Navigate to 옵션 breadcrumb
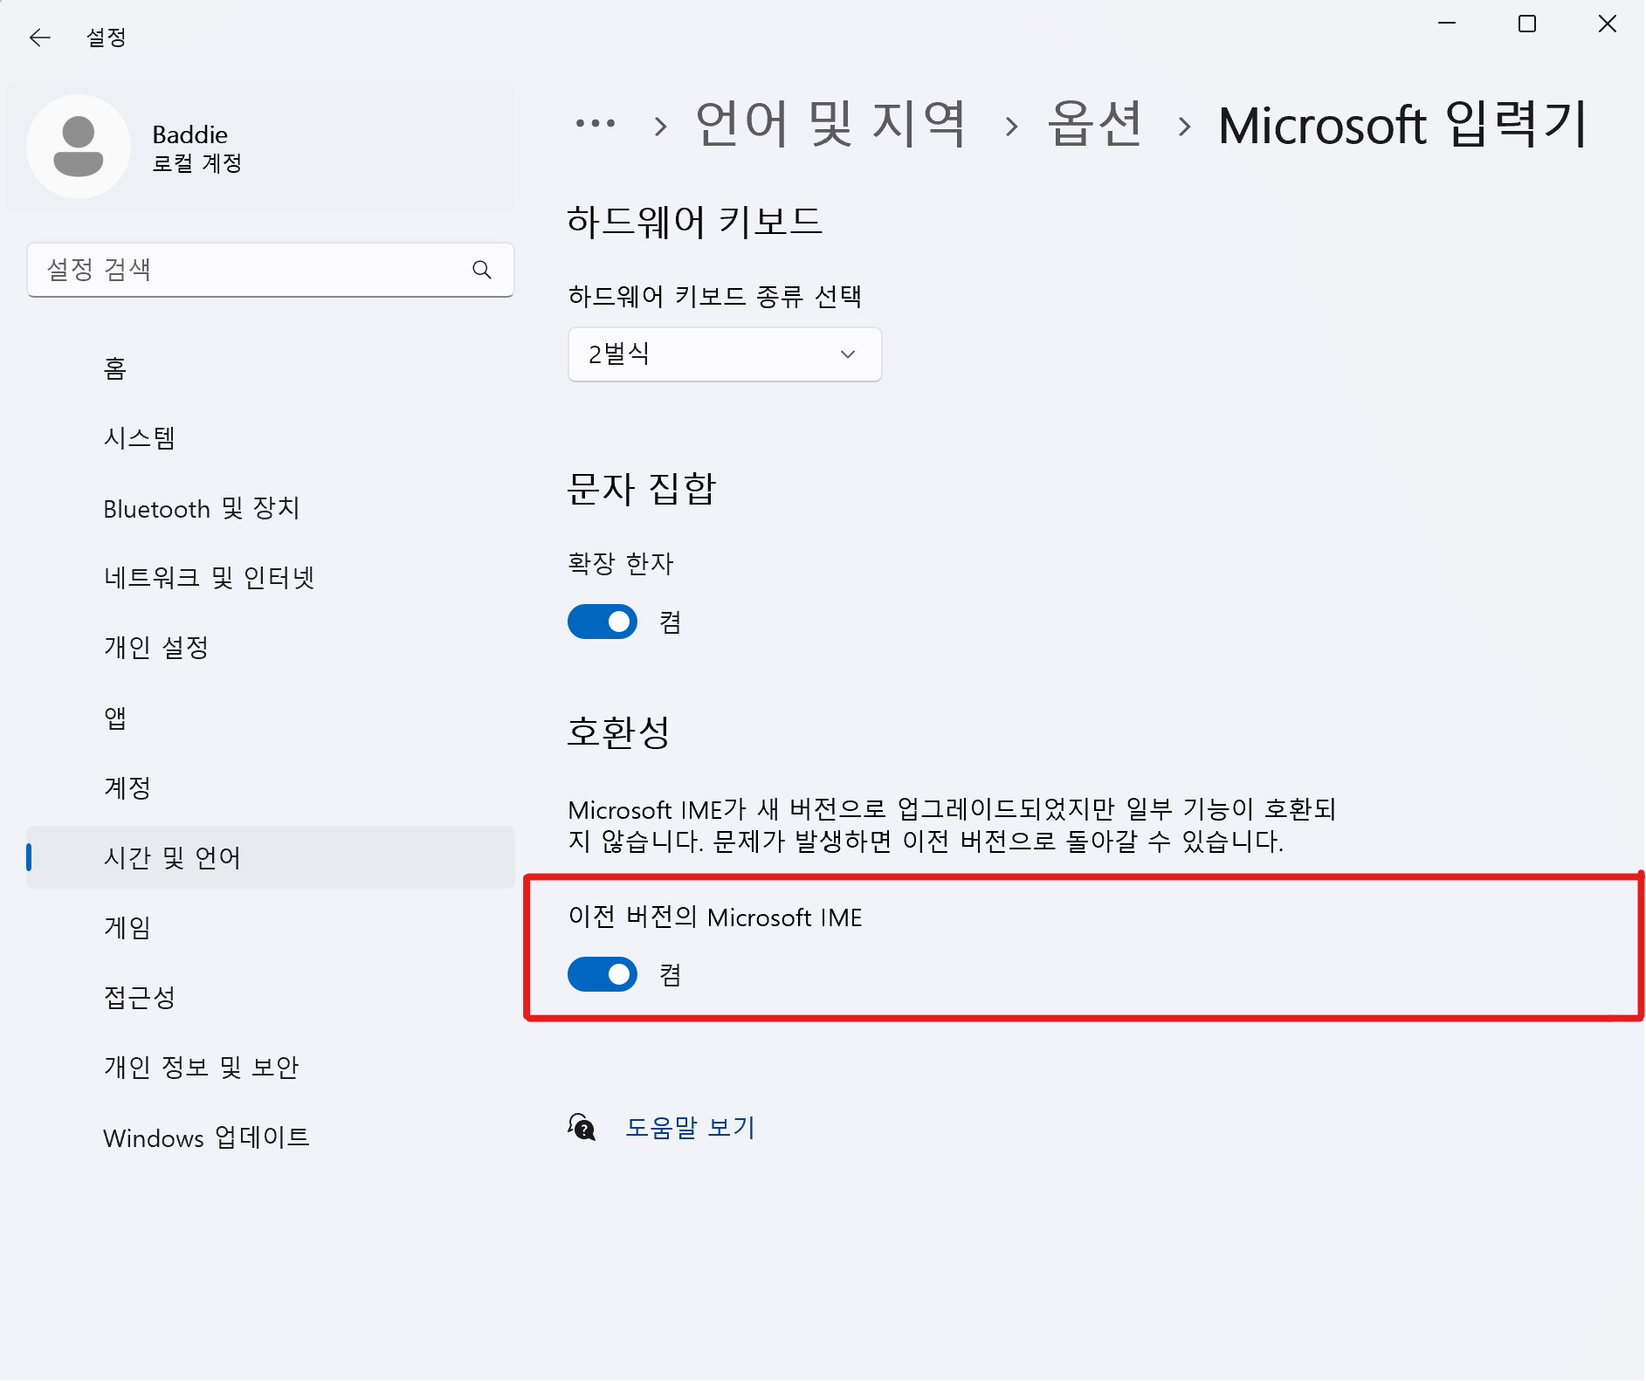The width and height of the screenshot is (1646, 1381). (x=1095, y=124)
